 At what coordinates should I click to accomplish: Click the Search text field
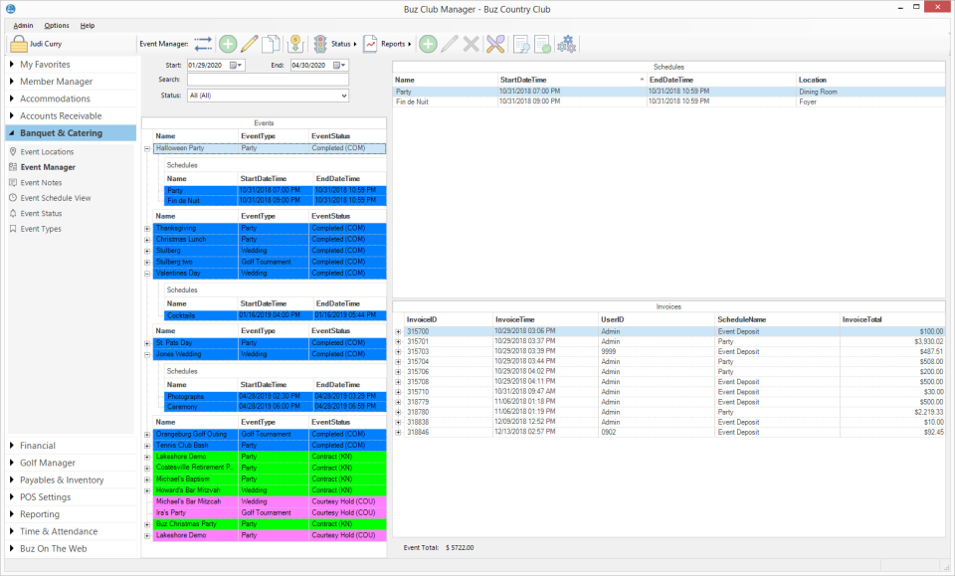268,81
